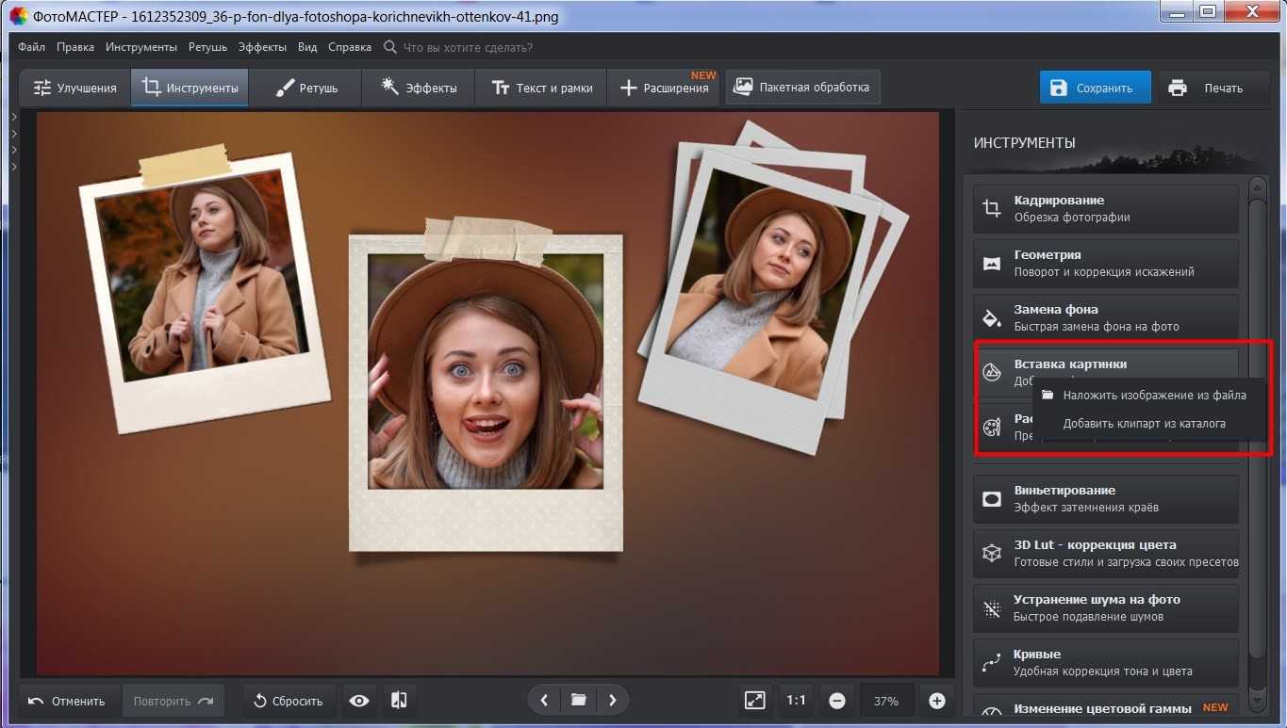Screen dimensions: 1287x728
Task: Open the Кривые curves tool icon
Action: point(992,663)
